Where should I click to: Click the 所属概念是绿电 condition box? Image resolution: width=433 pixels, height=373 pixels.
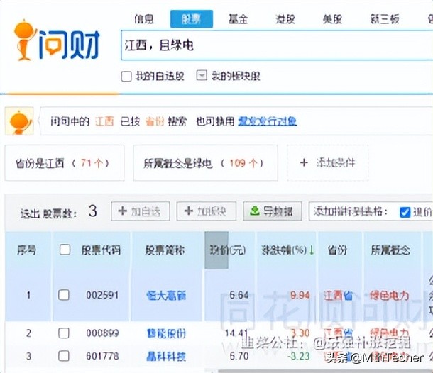click(205, 163)
